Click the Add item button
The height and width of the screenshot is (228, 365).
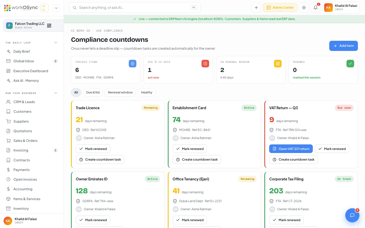coord(343,46)
